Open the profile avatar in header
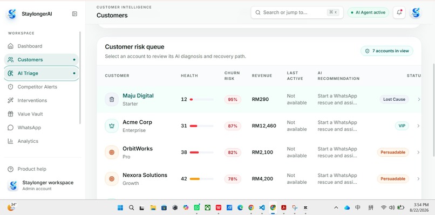 (416, 12)
